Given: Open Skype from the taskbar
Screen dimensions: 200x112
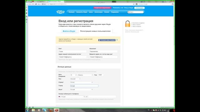Looking at the screenshot, I should [45, 110].
